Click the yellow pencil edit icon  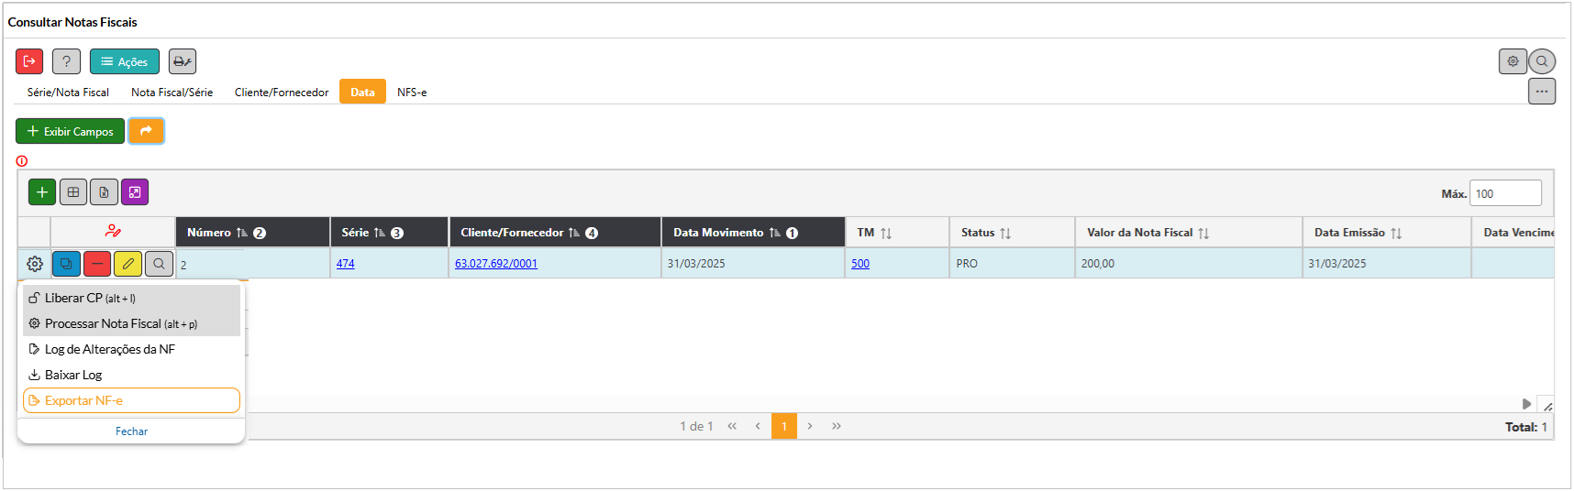(x=127, y=264)
